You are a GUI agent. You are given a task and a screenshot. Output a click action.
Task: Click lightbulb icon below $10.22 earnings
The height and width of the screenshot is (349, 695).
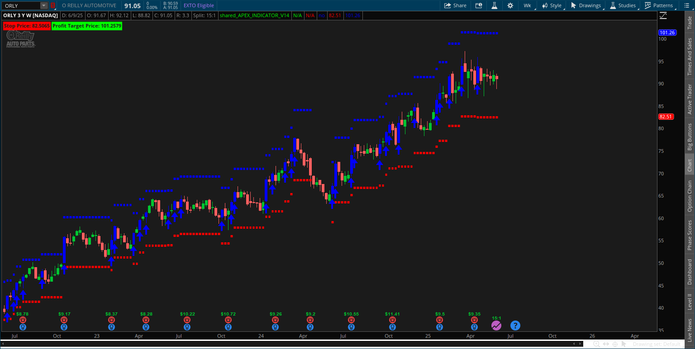(x=187, y=327)
